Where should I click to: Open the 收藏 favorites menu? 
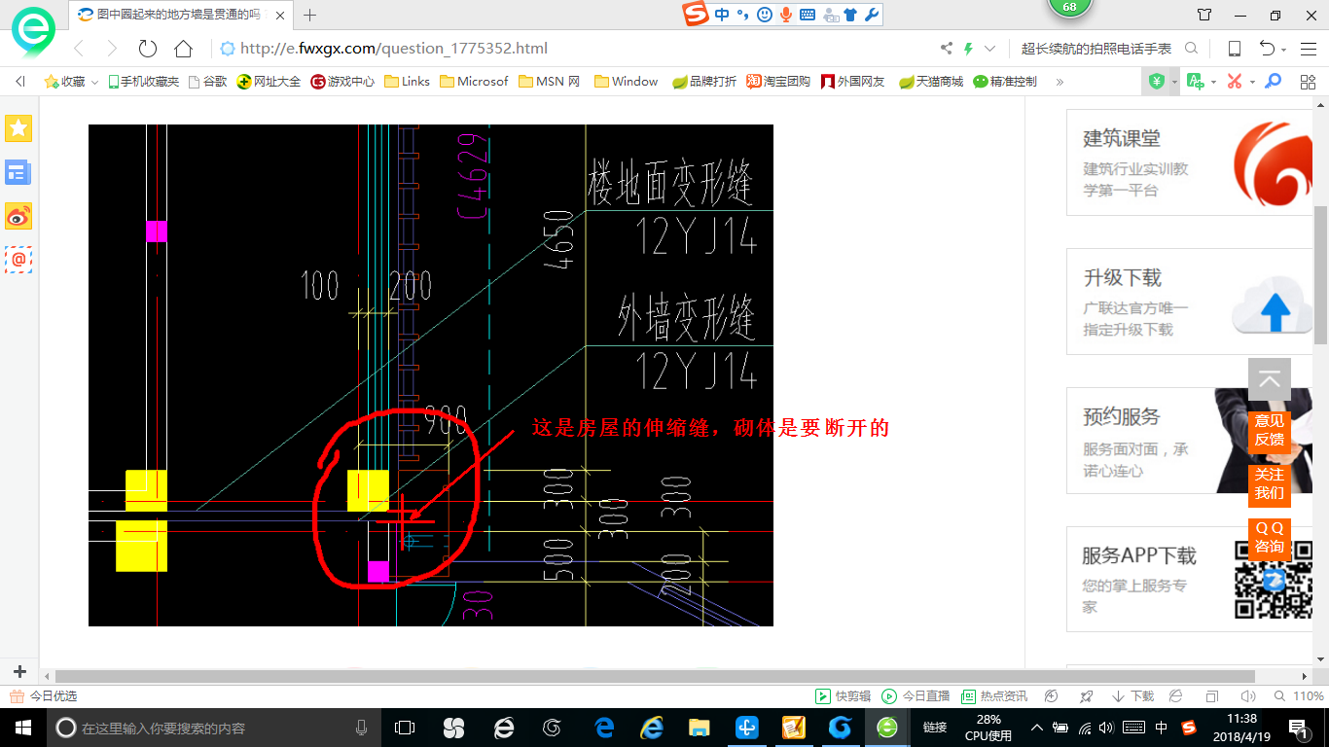pos(71,82)
